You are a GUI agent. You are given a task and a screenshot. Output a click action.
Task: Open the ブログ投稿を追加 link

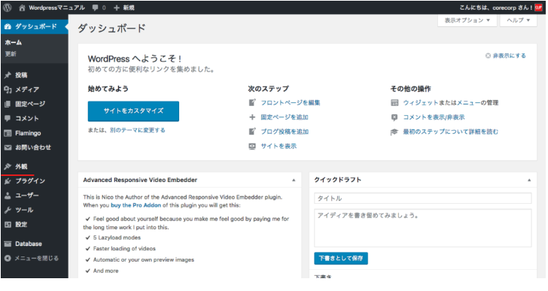pos(285,132)
